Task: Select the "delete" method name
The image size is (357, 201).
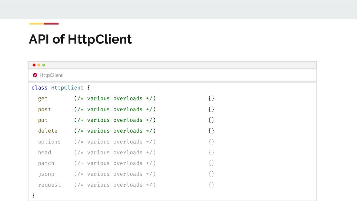Action: point(48,131)
